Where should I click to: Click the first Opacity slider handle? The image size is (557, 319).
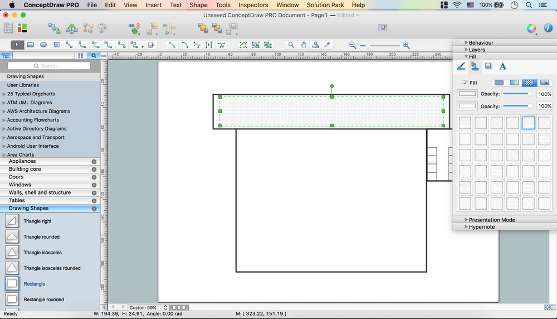pyautogui.click(x=529, y=94)
